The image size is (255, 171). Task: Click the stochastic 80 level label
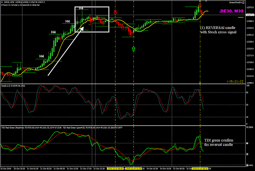tap(247, 92)
